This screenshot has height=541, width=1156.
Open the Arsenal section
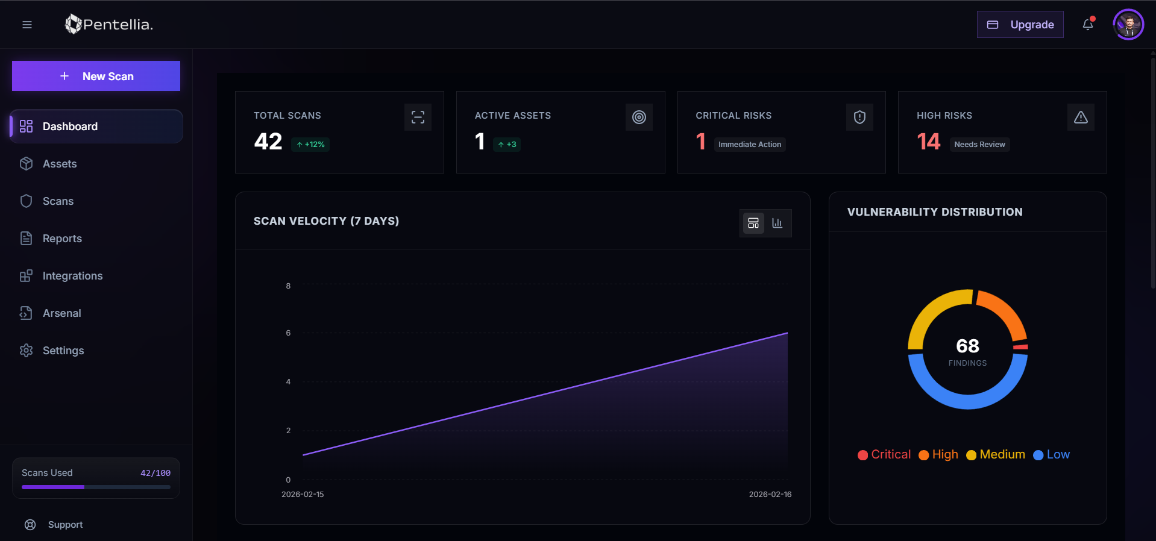point(61,313)
